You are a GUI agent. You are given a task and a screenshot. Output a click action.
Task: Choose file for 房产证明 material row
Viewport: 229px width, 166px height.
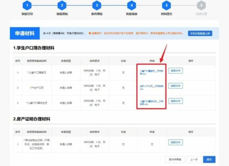(175, 142)
